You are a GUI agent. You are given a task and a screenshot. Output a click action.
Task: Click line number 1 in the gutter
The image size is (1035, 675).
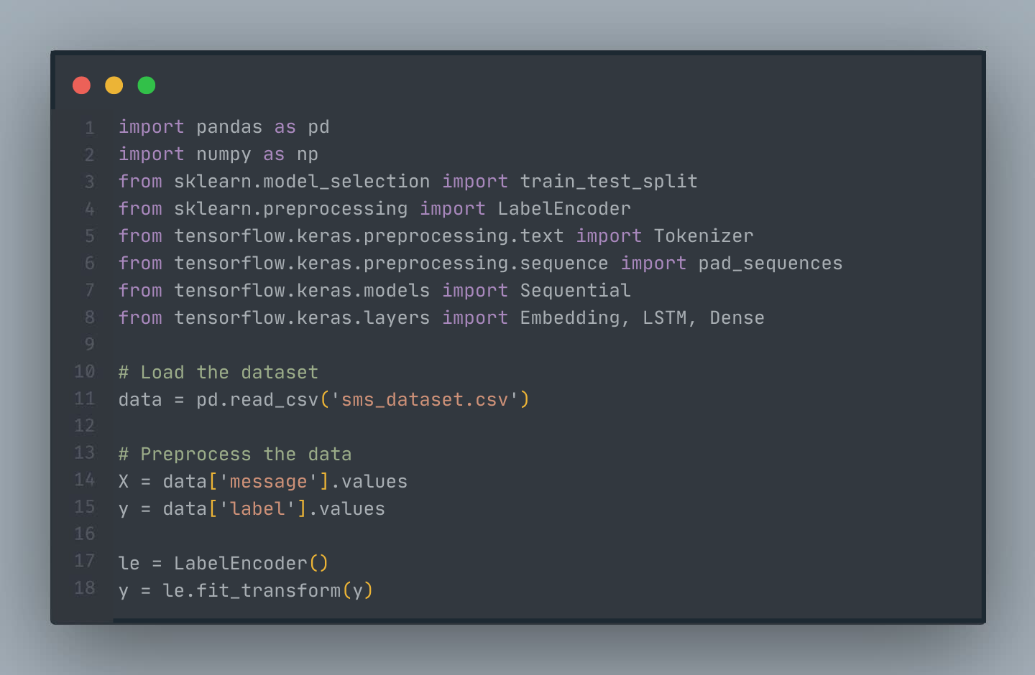pyautogui.click(x=90, y=128)
